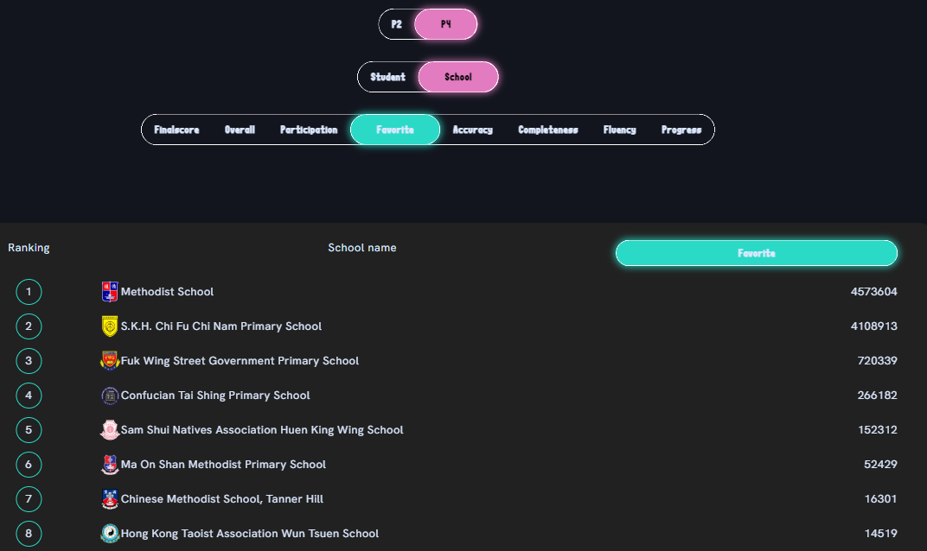Screen dimensions: 927x551
Task: Click the Ma On Shan Methodist Primary School crest
Action: tap(110, 464)
